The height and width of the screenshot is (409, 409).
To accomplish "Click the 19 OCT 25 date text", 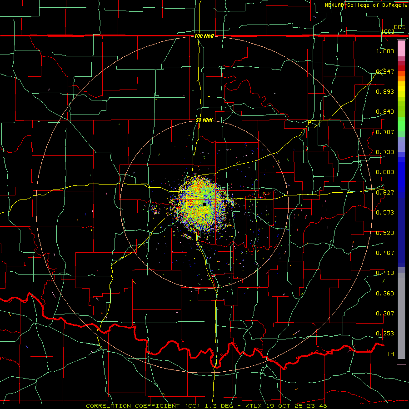I will pyautogui.click(x=286, y=406).
